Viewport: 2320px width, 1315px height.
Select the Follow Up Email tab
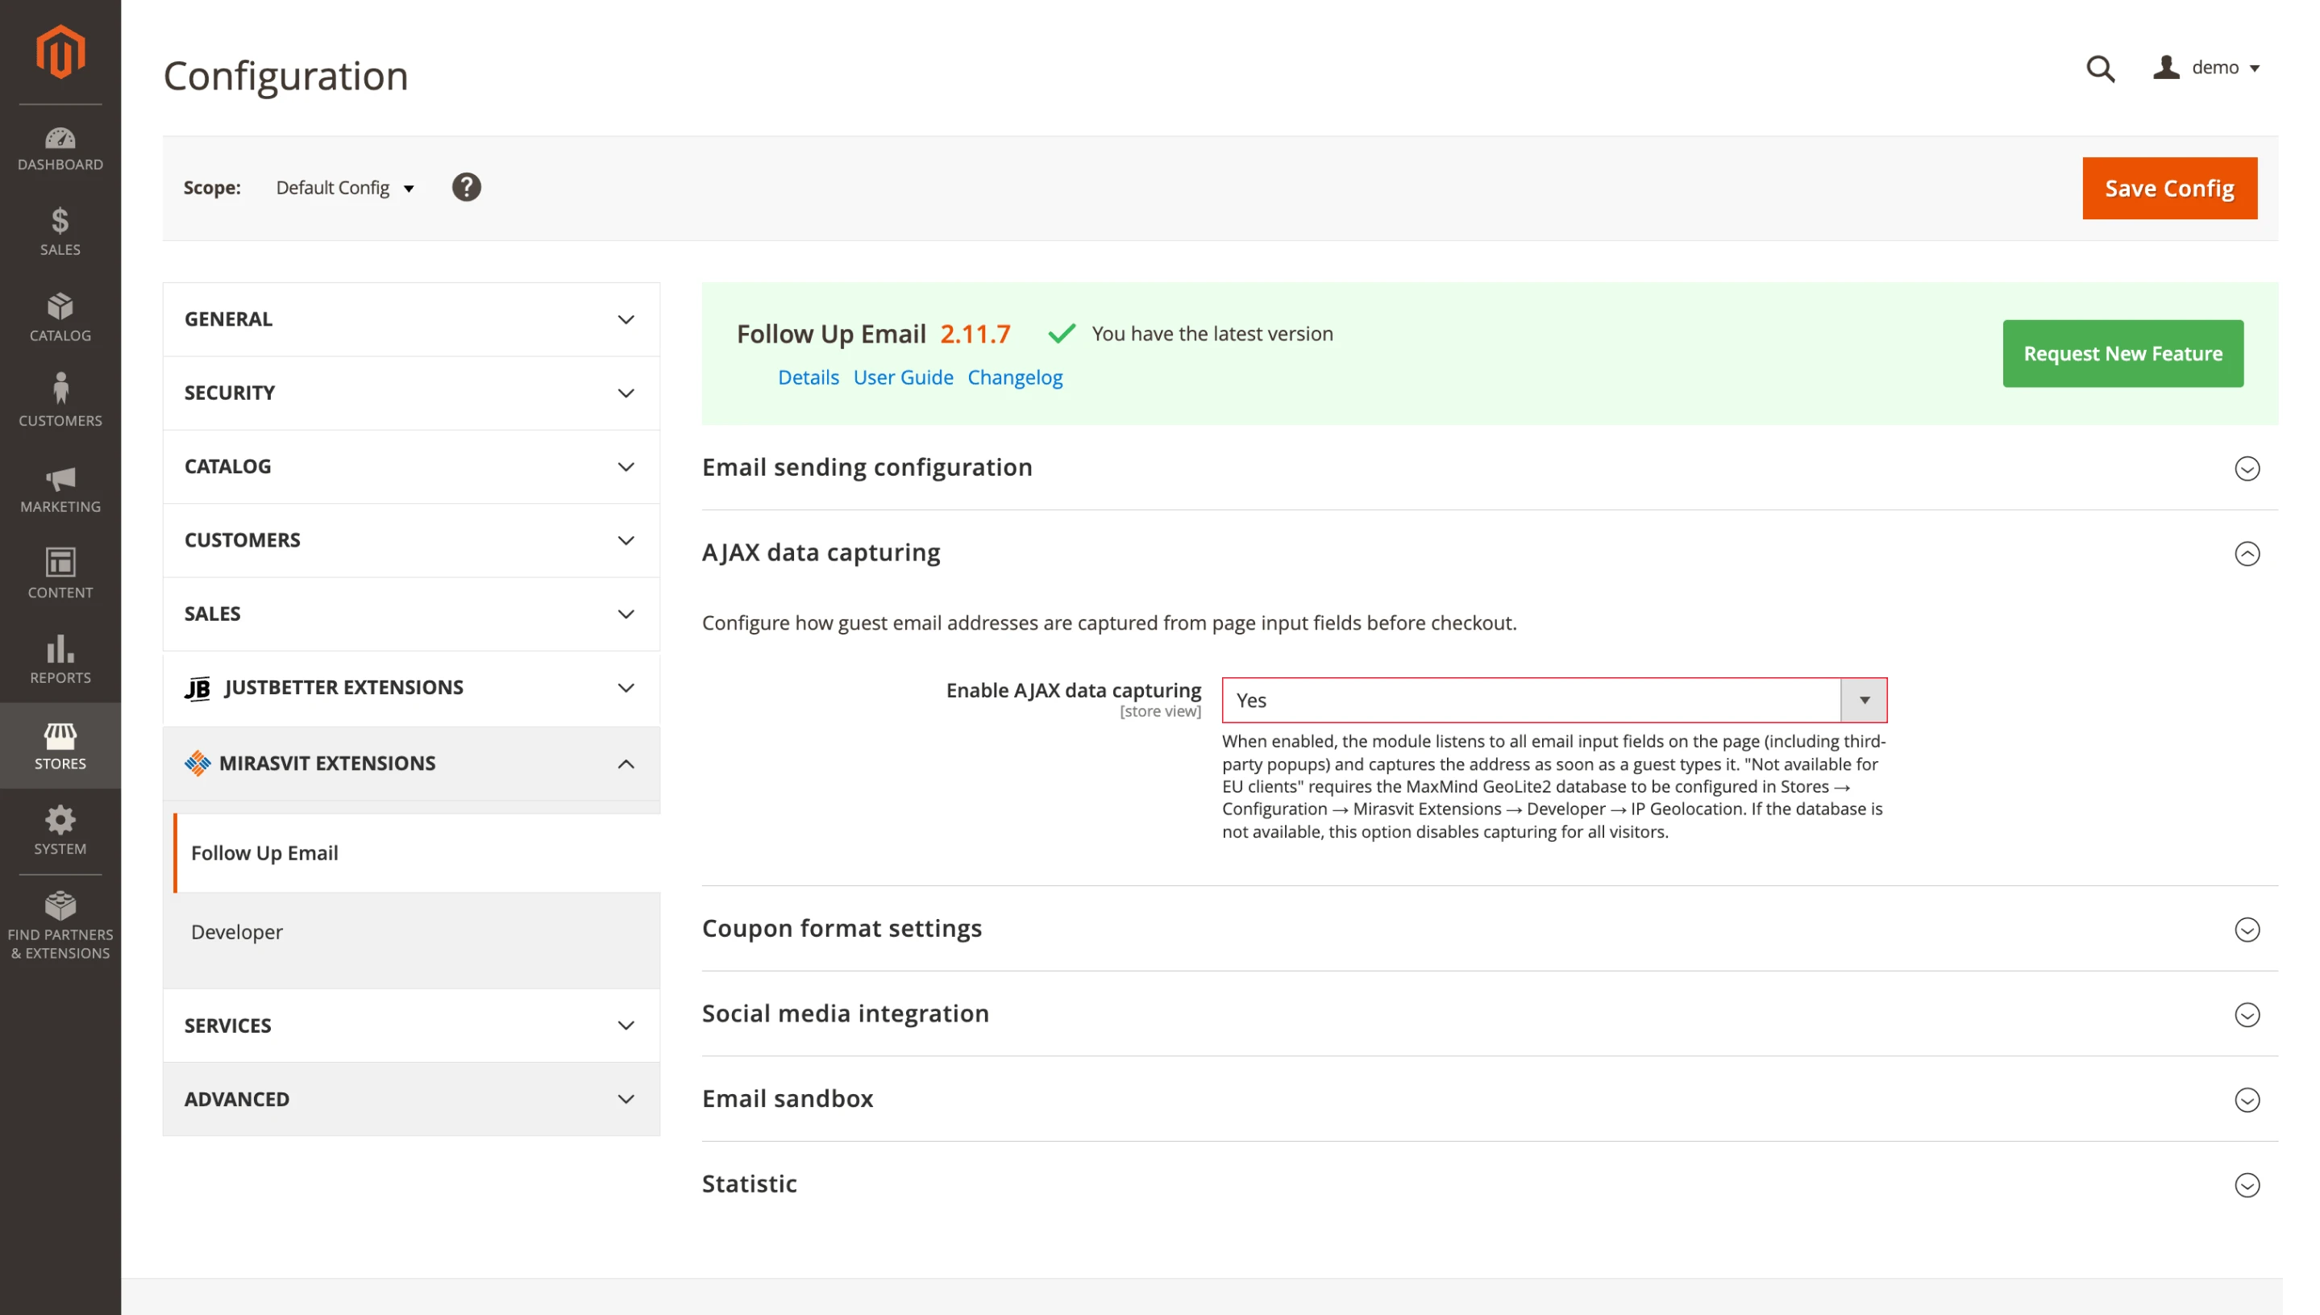pyautogui.click(x=416, y=854)
